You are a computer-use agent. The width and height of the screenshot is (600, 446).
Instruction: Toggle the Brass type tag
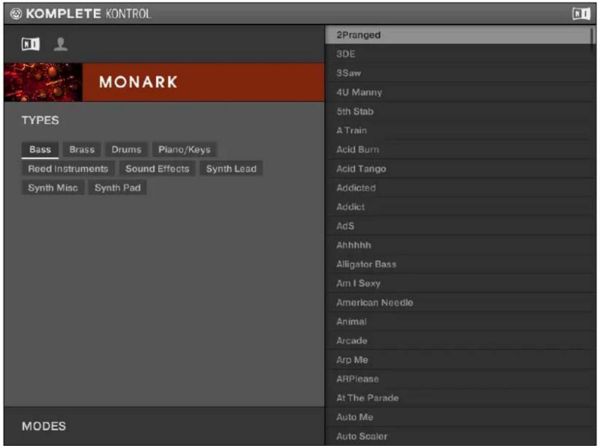(82, 150)
